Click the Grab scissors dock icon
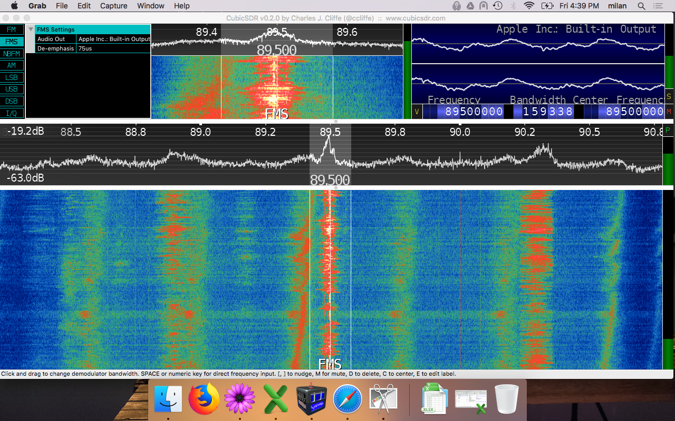675x421 pixels. 383,399
